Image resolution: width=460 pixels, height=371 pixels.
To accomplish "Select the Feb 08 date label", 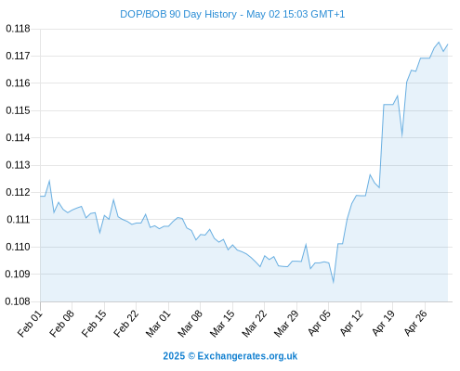I will (62, 323).
